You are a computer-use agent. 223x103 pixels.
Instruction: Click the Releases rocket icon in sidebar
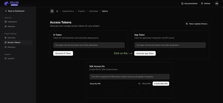[x=6, y=26]
